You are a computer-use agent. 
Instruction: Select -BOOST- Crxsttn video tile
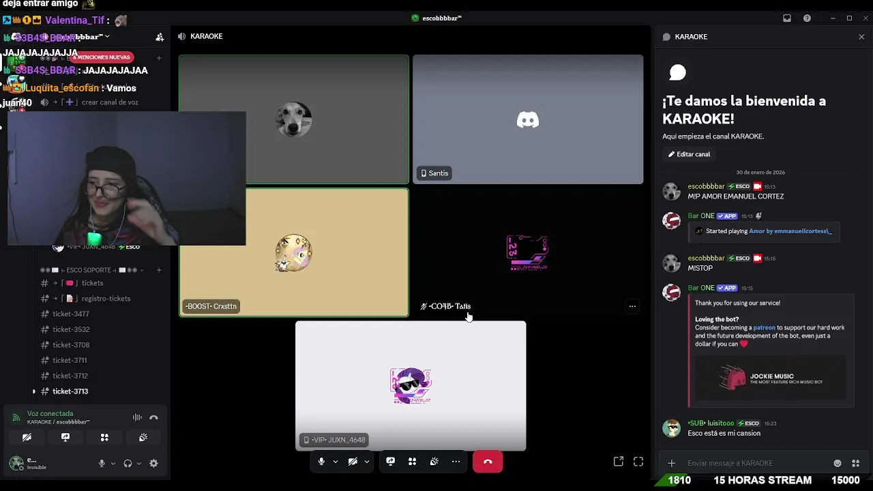(294, 252)
